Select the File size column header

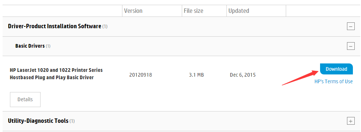click(x=193, y=11)
